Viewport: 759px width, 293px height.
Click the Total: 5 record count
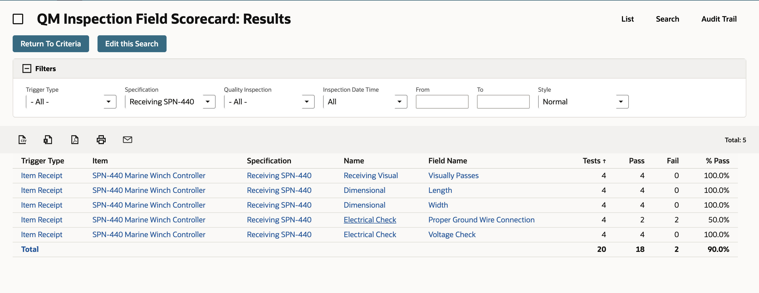point(735,140)
